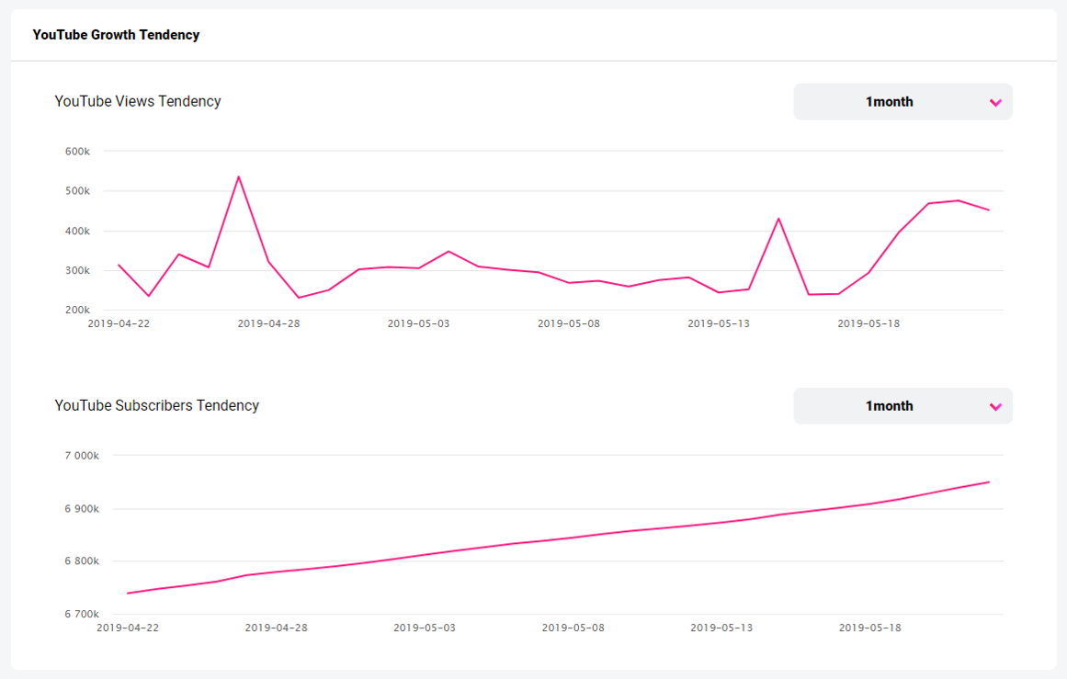Click the pink chevron in Subscribers Tendency dropdown

(995, 407)
